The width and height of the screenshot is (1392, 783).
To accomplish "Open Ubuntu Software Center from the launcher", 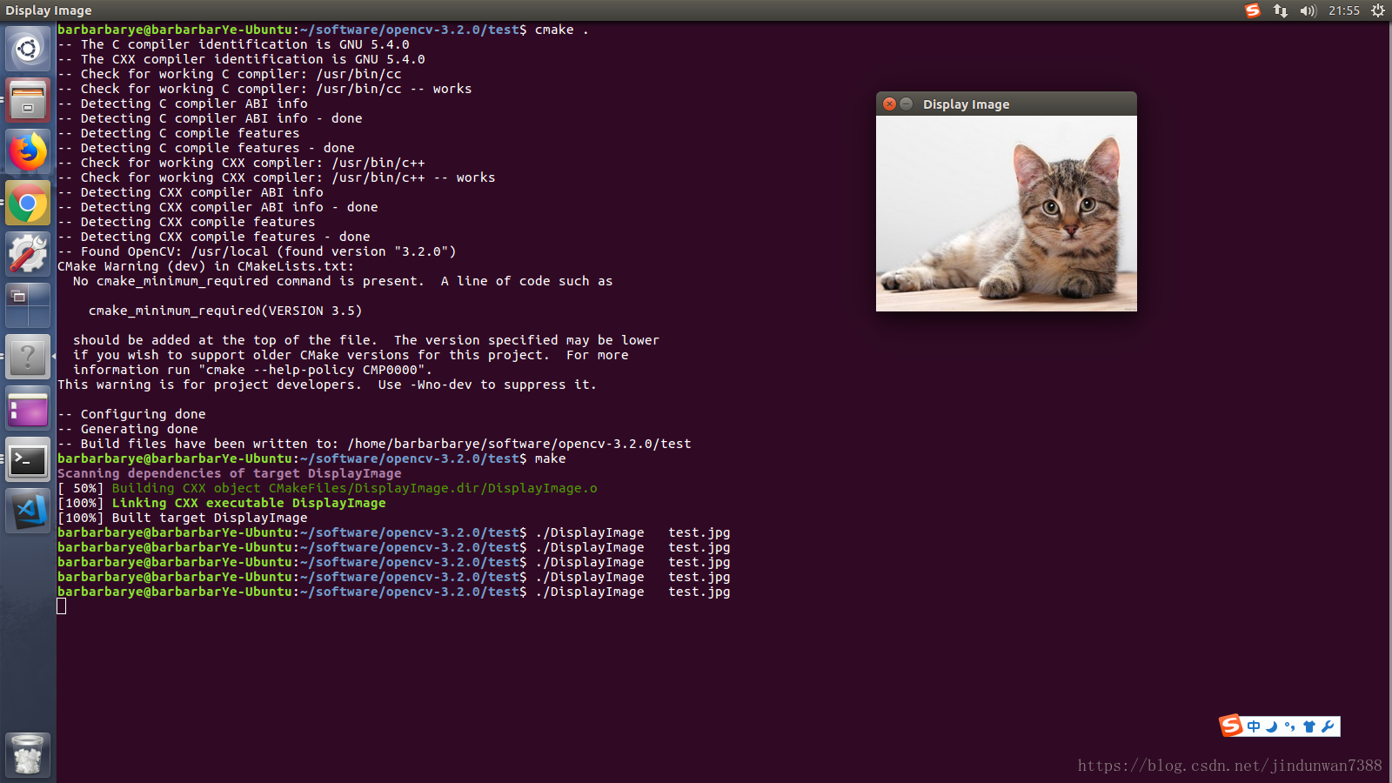I will pyautogui.click(x=28, y=409).
